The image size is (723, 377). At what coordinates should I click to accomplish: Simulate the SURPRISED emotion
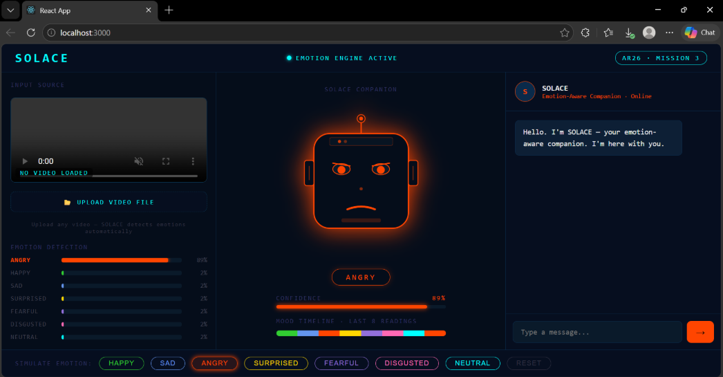(276, 363)
